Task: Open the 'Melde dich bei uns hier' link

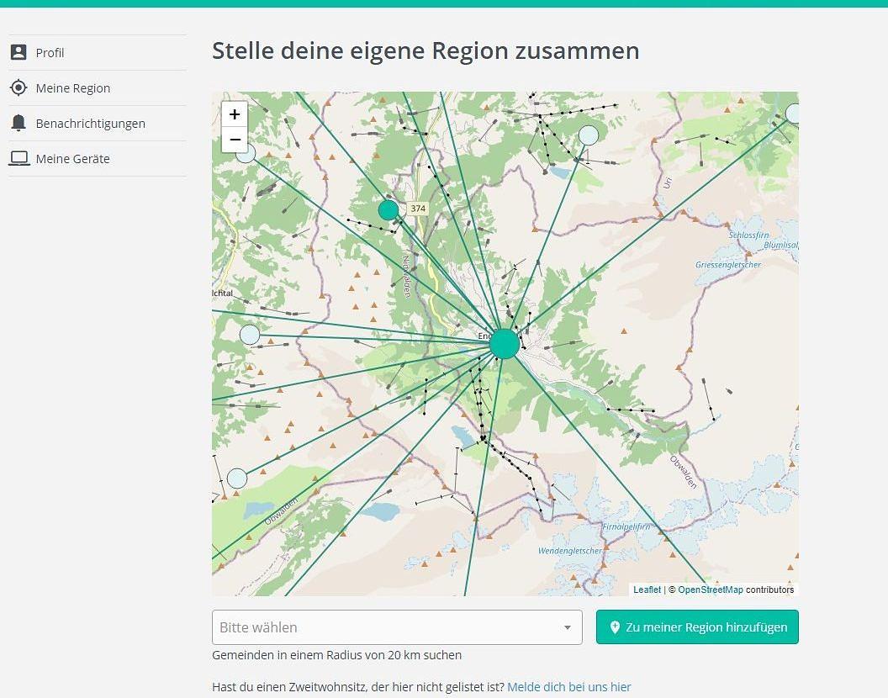Action: pos(568,687)
